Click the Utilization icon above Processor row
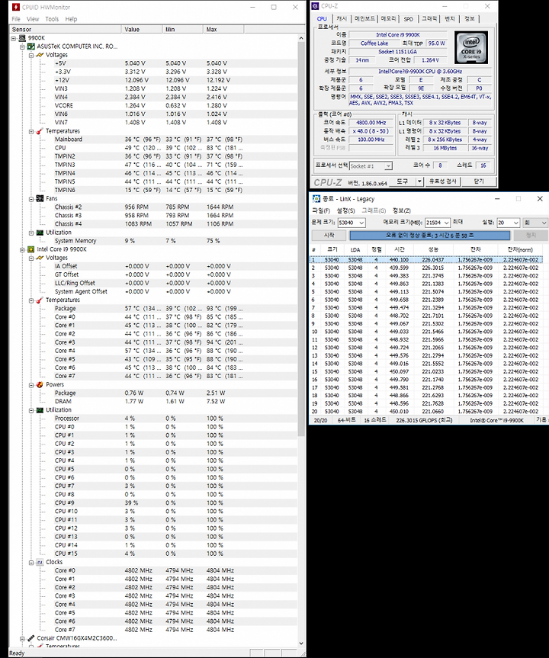Viewport: 549px width, 658px height. tap(40, 409)
